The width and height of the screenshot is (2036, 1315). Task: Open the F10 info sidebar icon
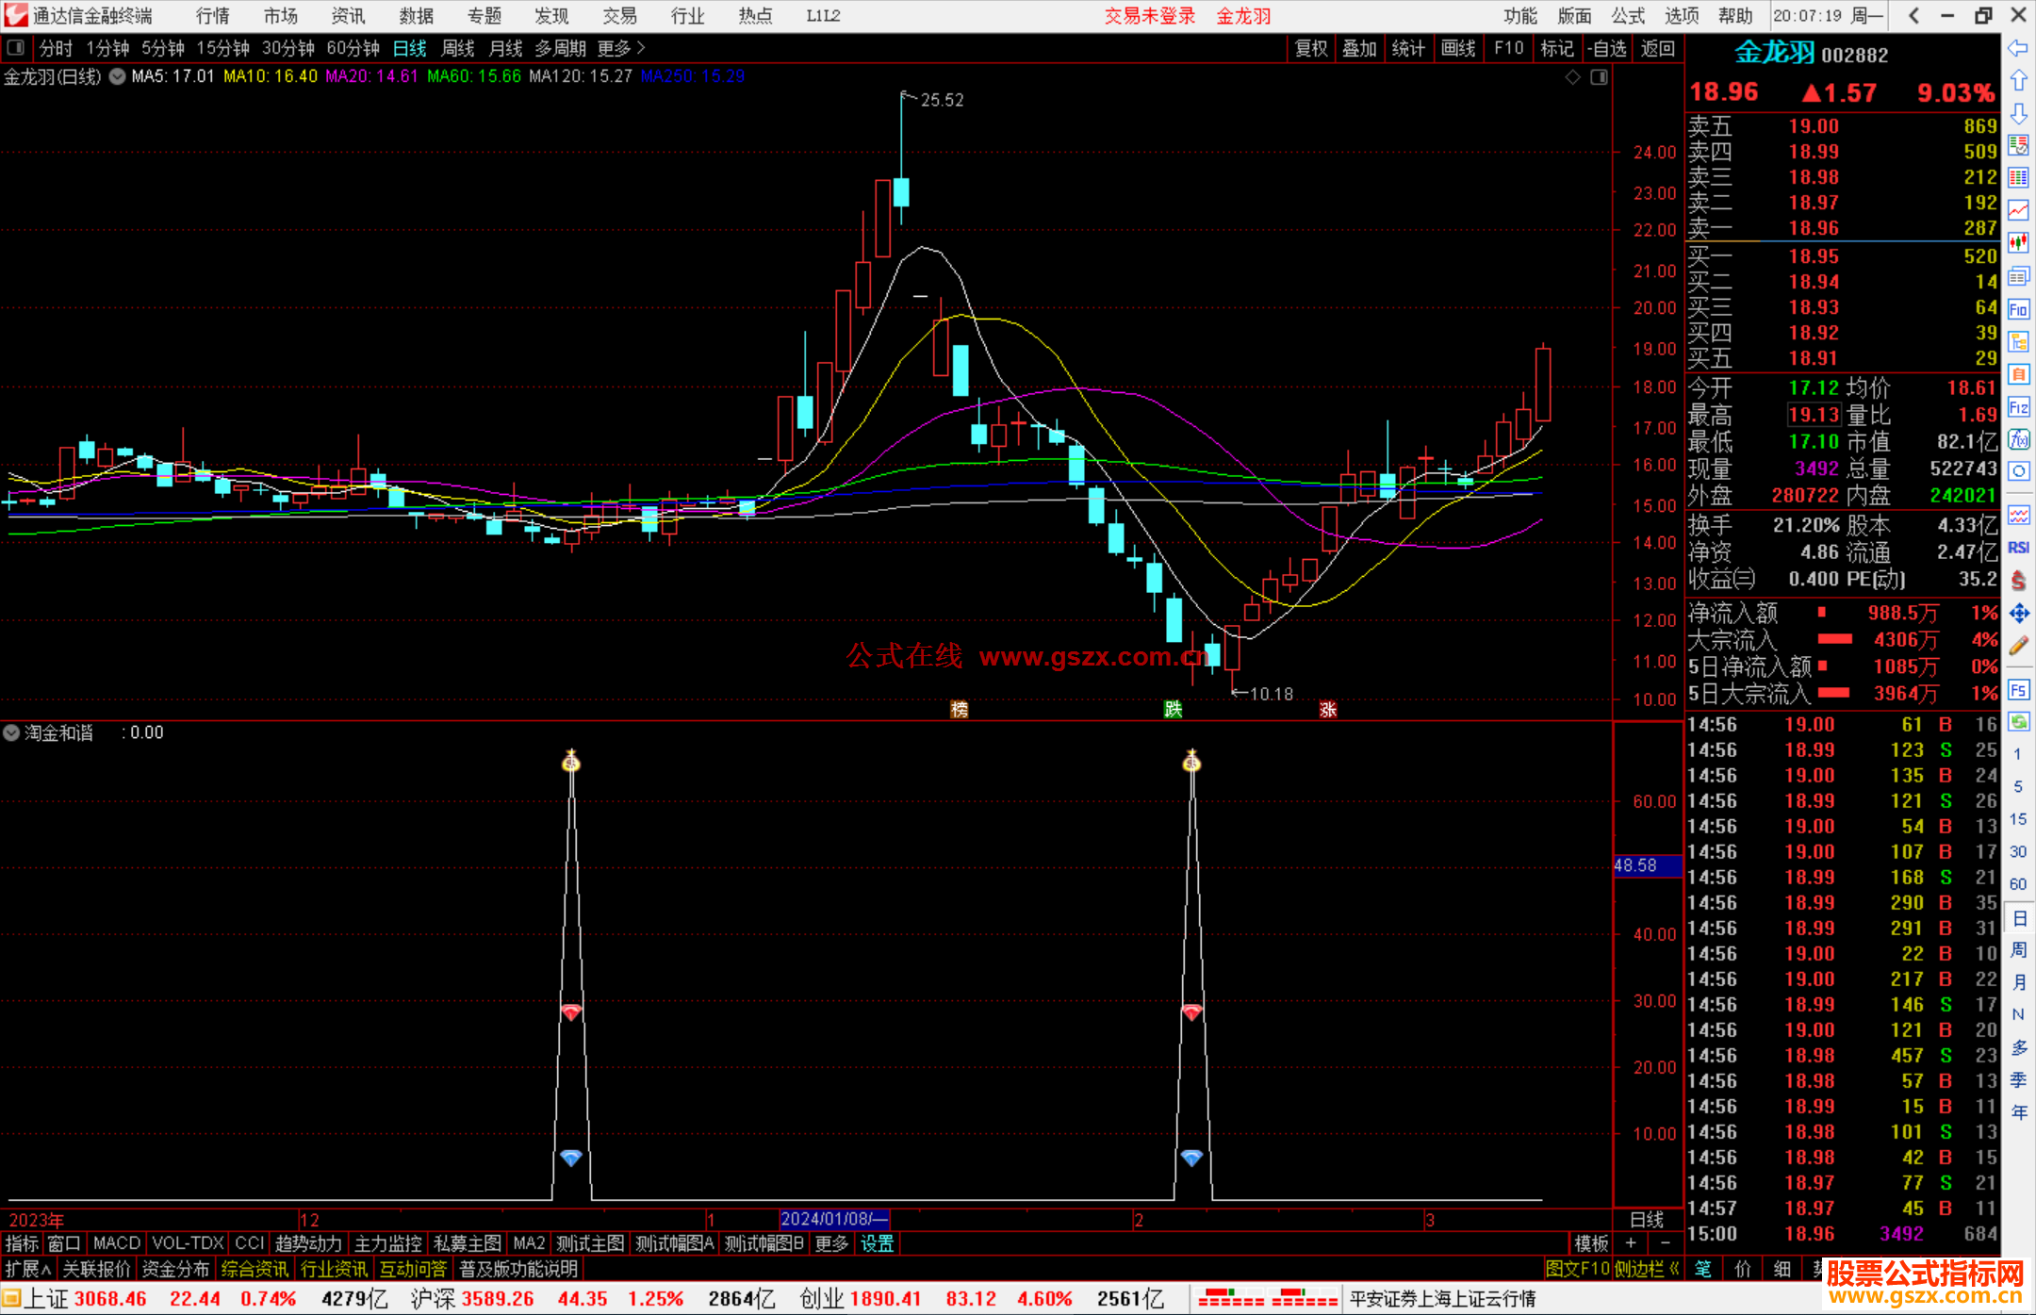[2018, 309]
